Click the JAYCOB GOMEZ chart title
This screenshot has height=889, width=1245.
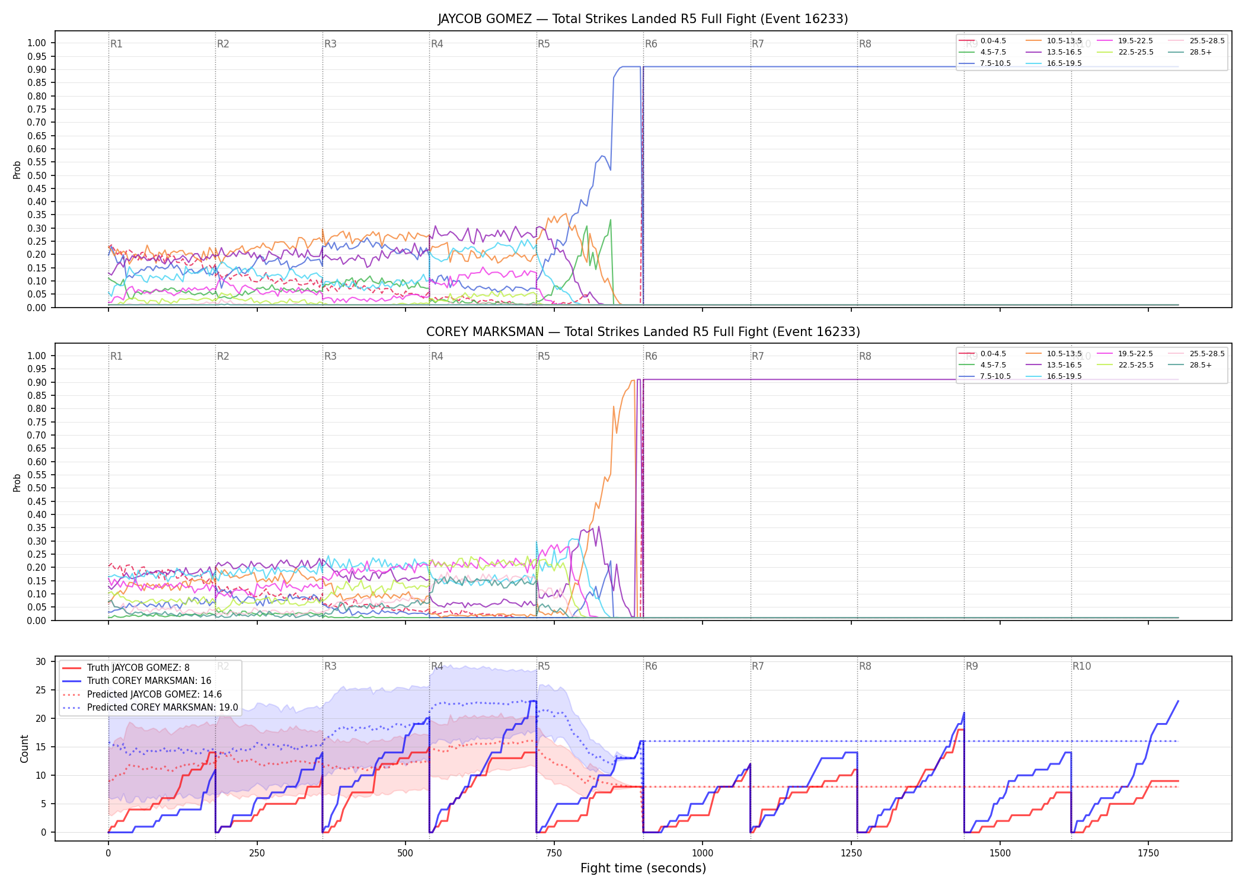coord(643,19)
